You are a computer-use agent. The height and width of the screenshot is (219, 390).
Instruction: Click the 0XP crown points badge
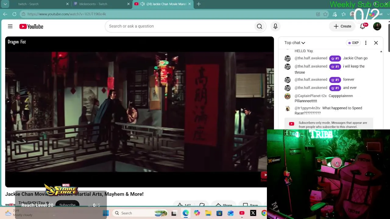pyautogui.click(x=353, y=43)
